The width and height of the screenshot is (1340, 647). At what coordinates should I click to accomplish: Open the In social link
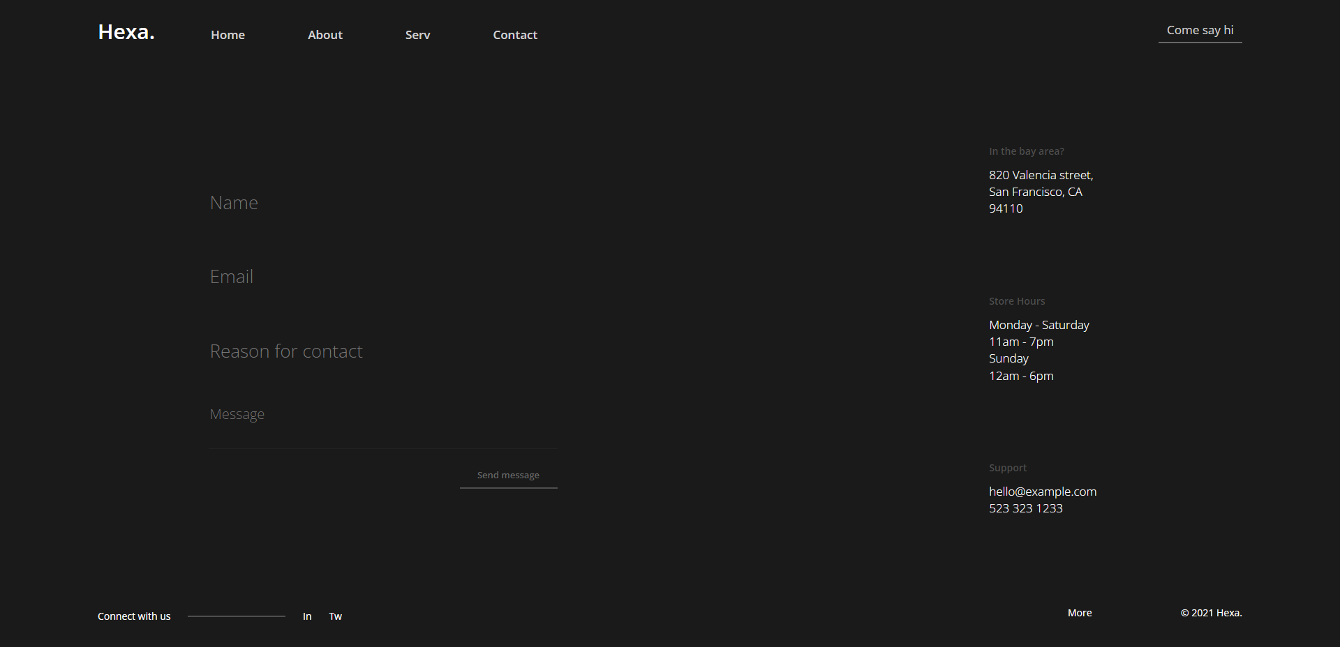[307, 616]
